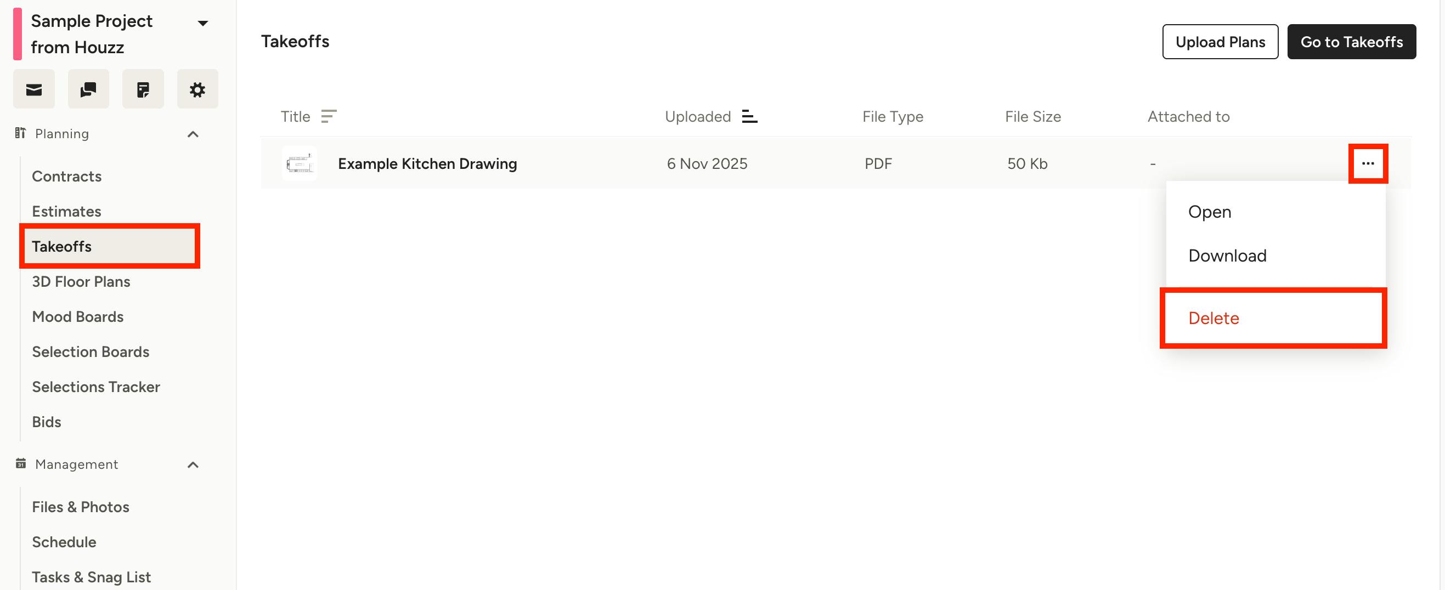This screenshot has height=590, width=1445.
Task: Open the mail envelope icon
Action: [x=33, y=89]
